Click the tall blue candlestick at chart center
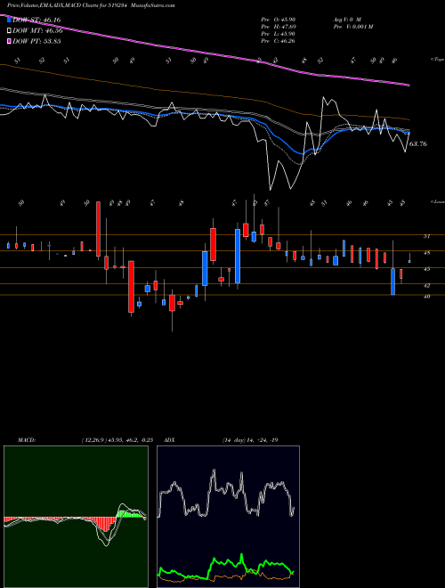Image resolution: width=445 pixels, height=588 pixels. (x=238, y=256)
